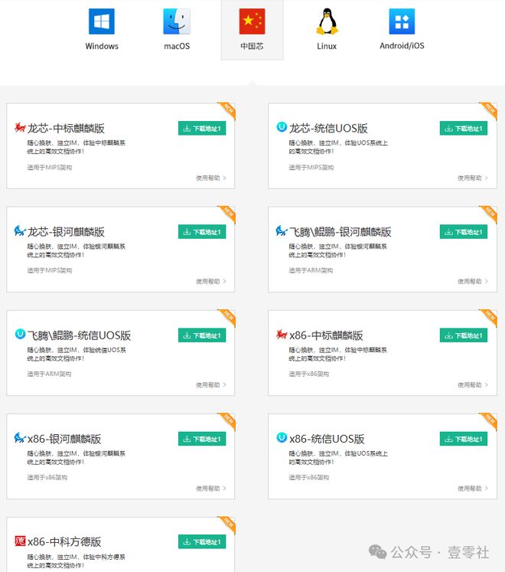Screen dimensions: 505x572
Task: Click the 飞腾\鲲鹏-银河麒麟版 title
Action: pos(340,232)
